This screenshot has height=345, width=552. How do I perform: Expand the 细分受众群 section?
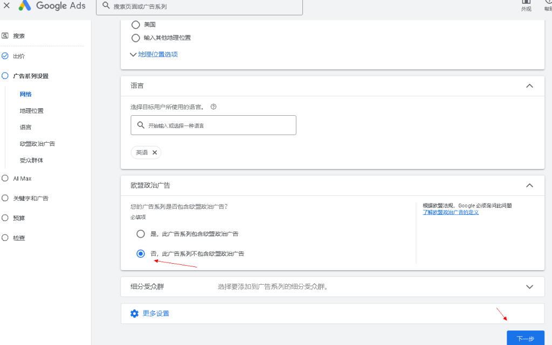[x=529, y=287]
